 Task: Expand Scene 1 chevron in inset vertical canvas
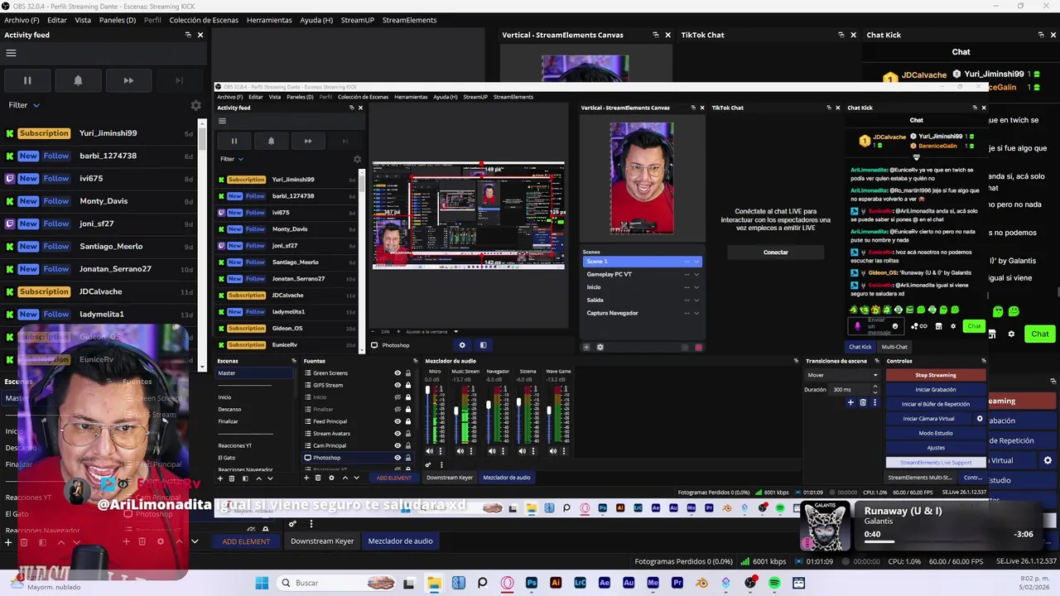click(696, 262)
